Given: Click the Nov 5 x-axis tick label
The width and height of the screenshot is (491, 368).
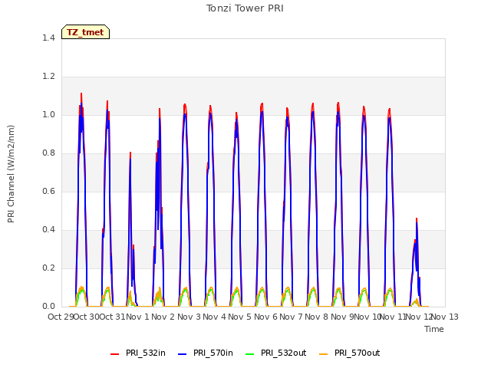Looking at the screenshot, I should 240,317.
